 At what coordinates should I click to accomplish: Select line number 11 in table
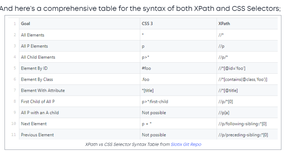(14, 135)
